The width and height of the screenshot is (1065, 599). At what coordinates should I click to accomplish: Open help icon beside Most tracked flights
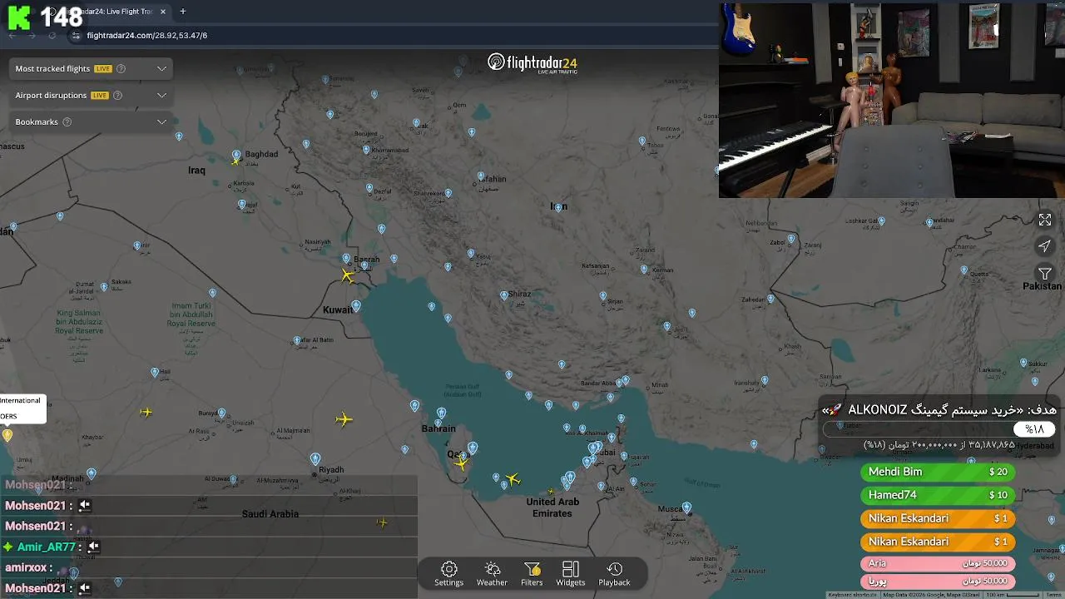(x=121, y=68)
